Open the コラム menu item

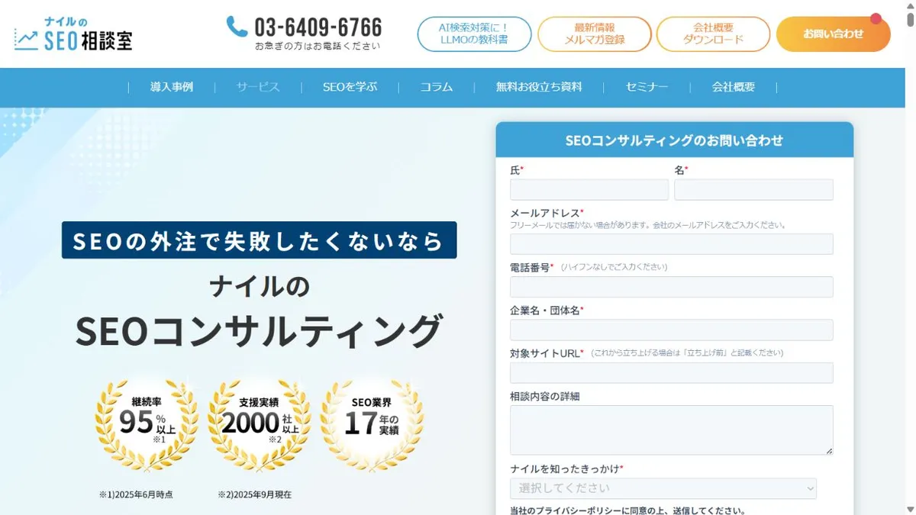(437, 87)
